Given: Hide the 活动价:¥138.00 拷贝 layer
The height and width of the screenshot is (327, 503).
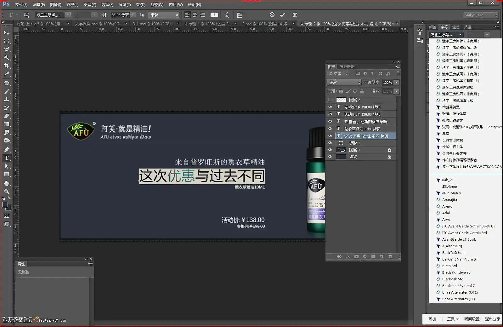Looking at the screenshot, I should coord(330,114).
